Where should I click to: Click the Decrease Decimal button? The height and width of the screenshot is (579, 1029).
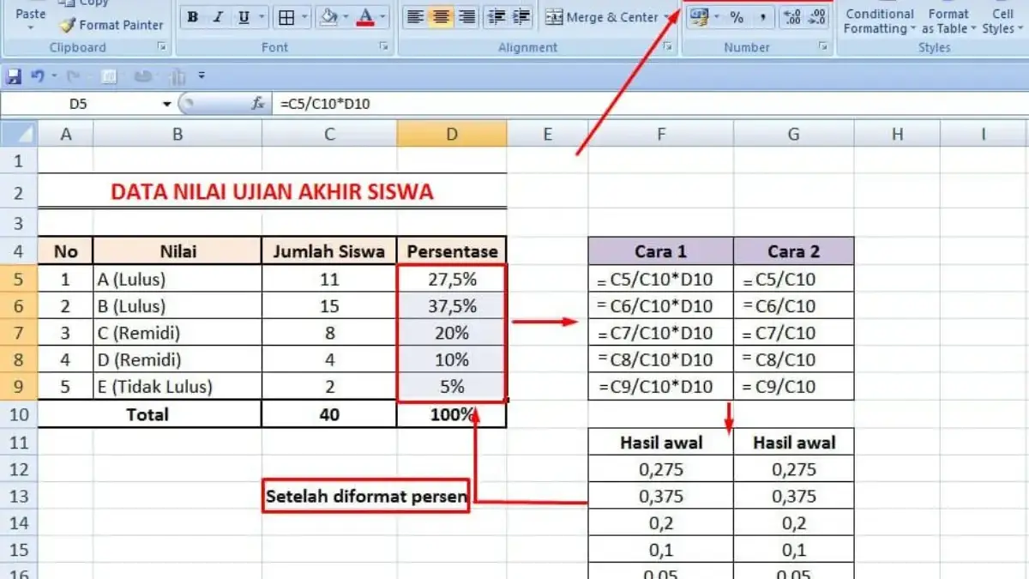818,17
